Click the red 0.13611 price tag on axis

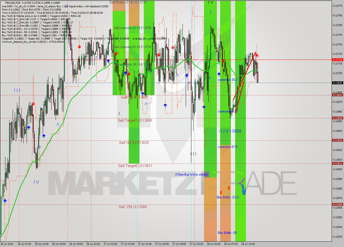coord(338,164)
